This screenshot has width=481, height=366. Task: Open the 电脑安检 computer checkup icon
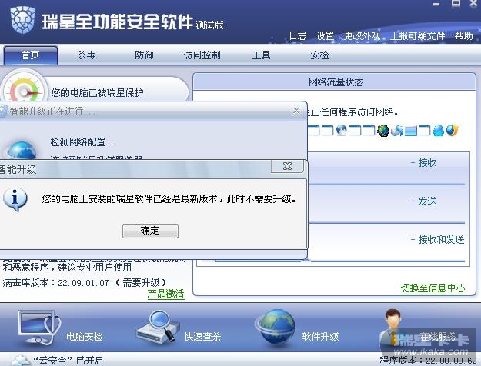(x=39, y=328)
